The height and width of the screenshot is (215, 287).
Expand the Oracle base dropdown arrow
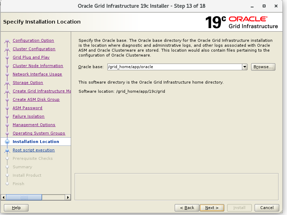click(245, 67)
